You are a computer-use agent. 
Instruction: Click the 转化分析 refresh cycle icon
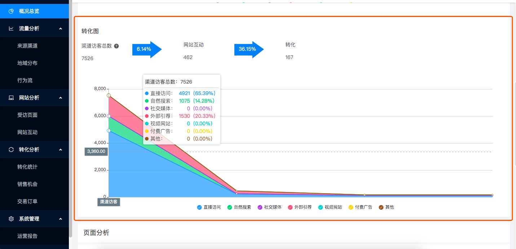pyautogui.click(x=11, y=150)
